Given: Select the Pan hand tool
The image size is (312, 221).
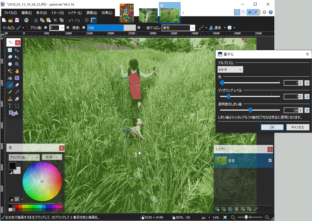Looking at the screenshot, I should coord(17,71).
